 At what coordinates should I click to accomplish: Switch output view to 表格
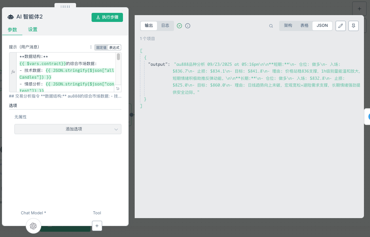pos(304,26)
